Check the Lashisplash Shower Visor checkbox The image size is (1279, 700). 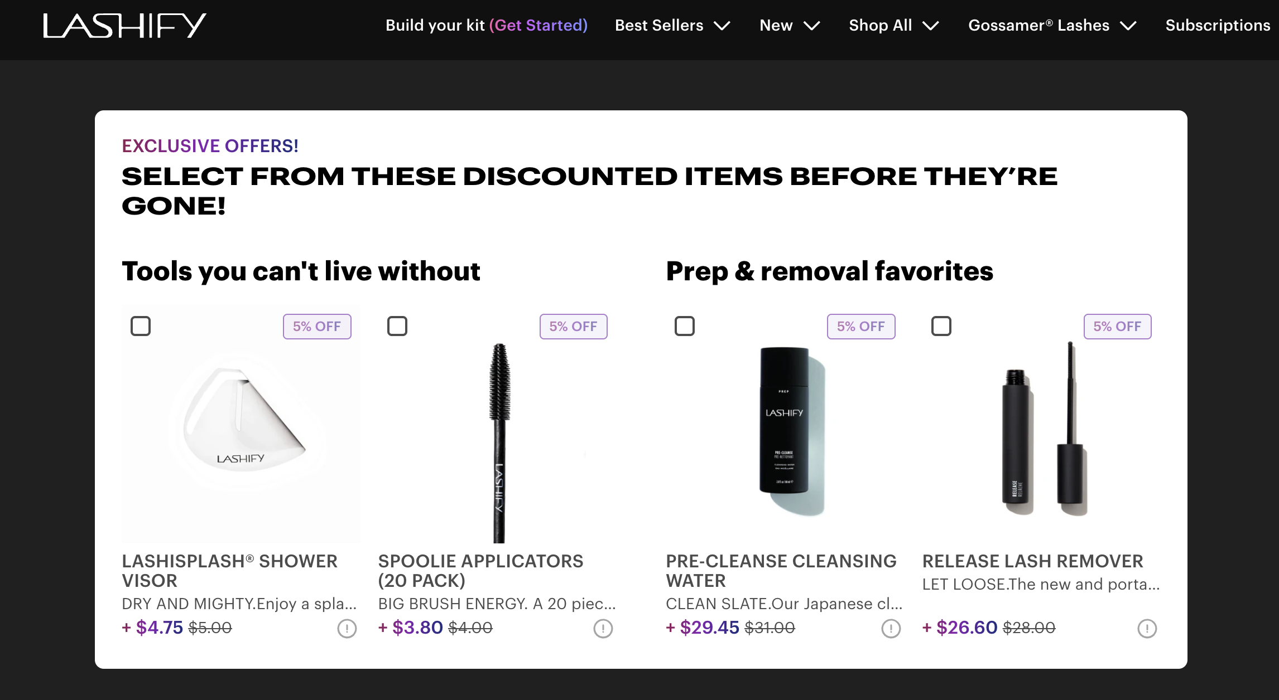tap(141, 326)
